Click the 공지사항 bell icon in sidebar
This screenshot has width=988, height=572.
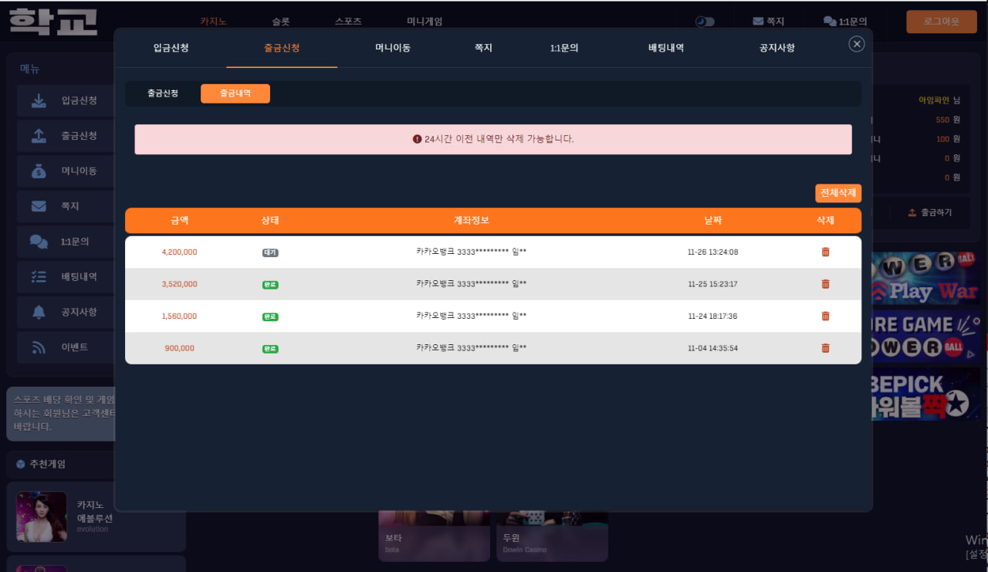click(39, 312)
